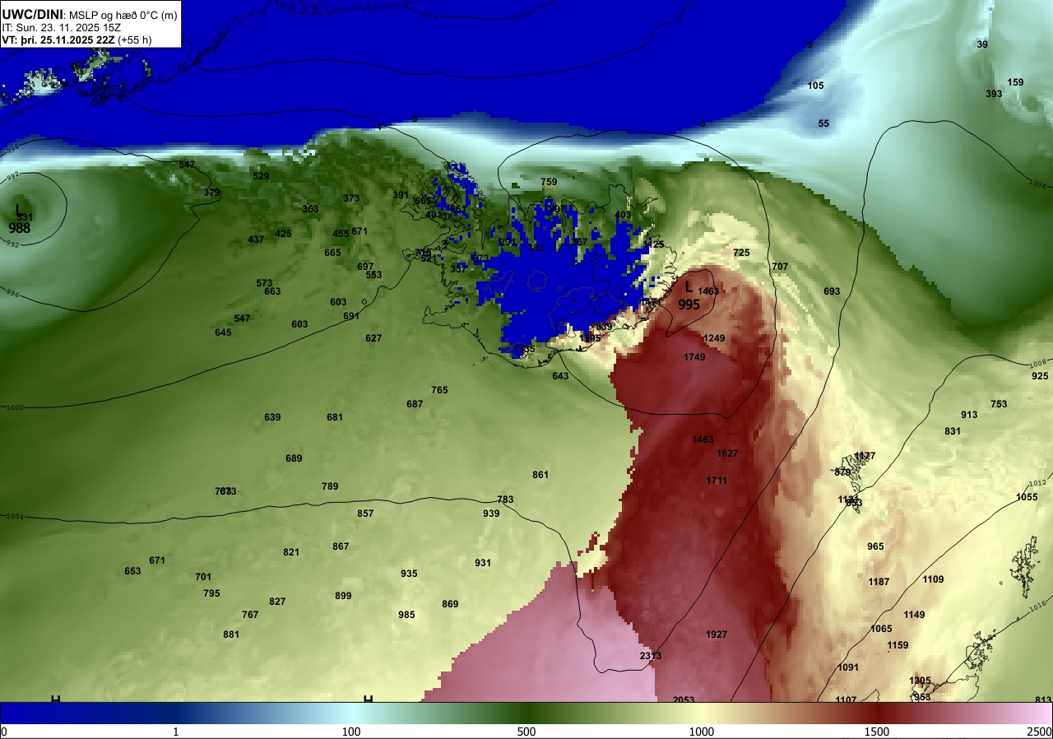This screenshot has width=1053, height=739.
Task: Click the 1749 height value
Action: (x=694, y=357)
